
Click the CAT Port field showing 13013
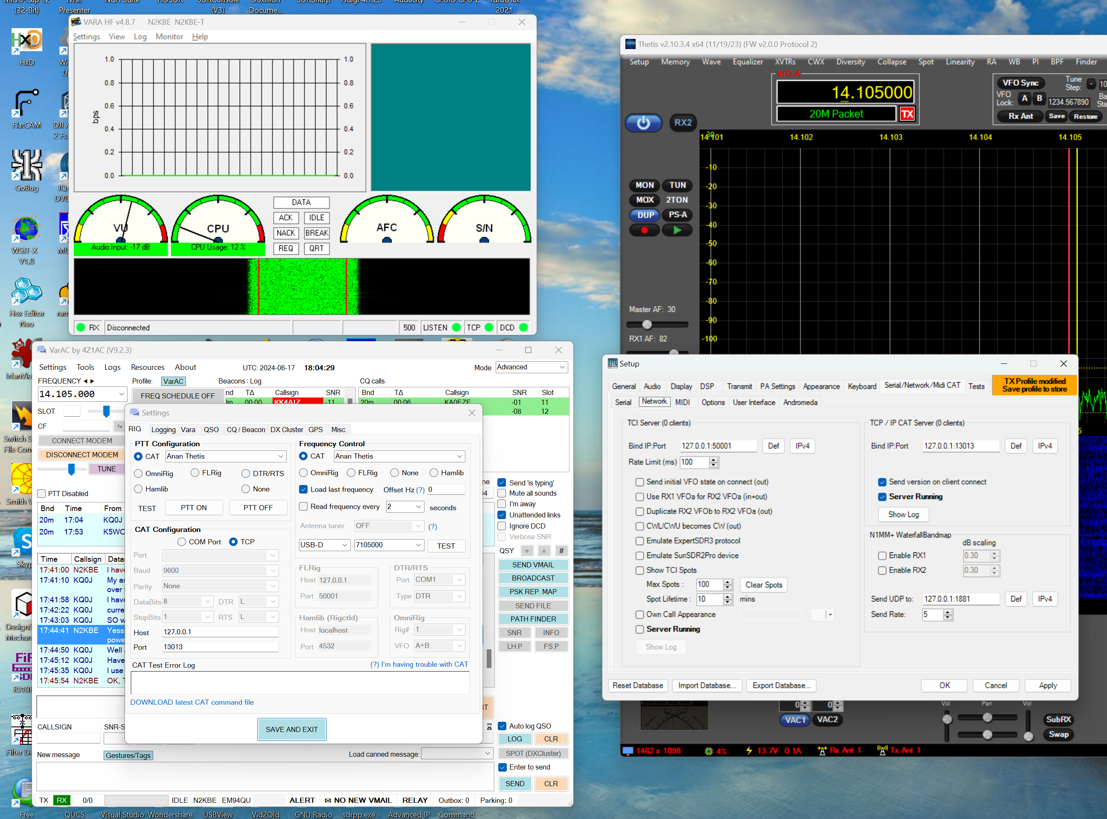(x=220, y=647)
